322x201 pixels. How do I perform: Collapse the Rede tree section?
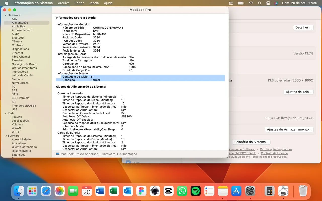click(x=6, y=113)
